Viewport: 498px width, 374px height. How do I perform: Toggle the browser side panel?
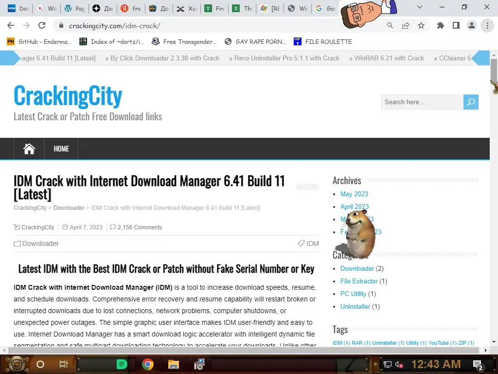pos(456,25)
